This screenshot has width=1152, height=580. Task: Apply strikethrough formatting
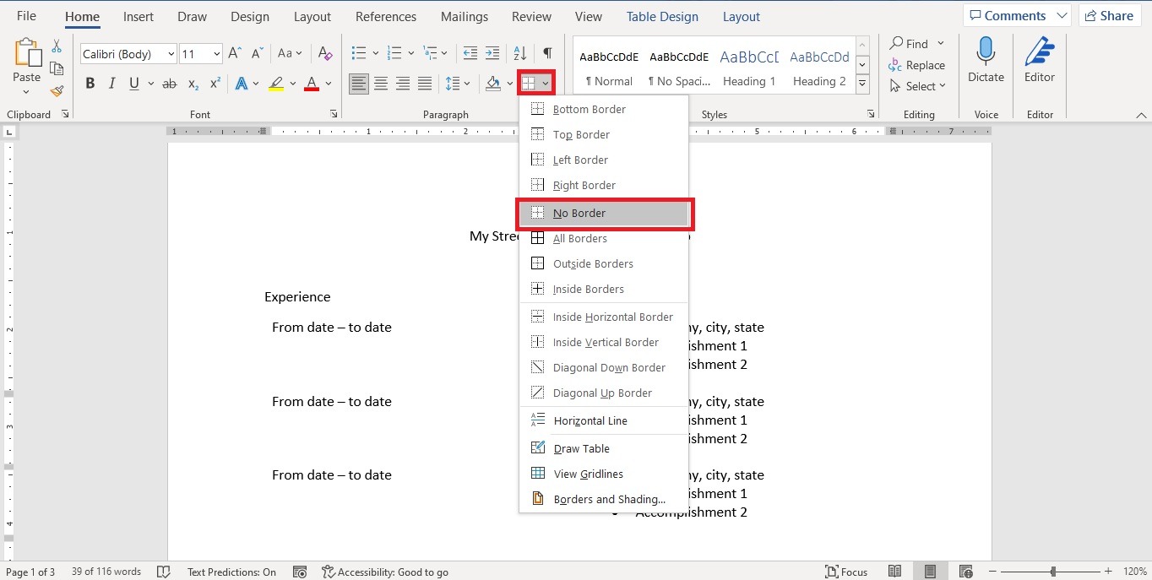click(x=169, y=84)
